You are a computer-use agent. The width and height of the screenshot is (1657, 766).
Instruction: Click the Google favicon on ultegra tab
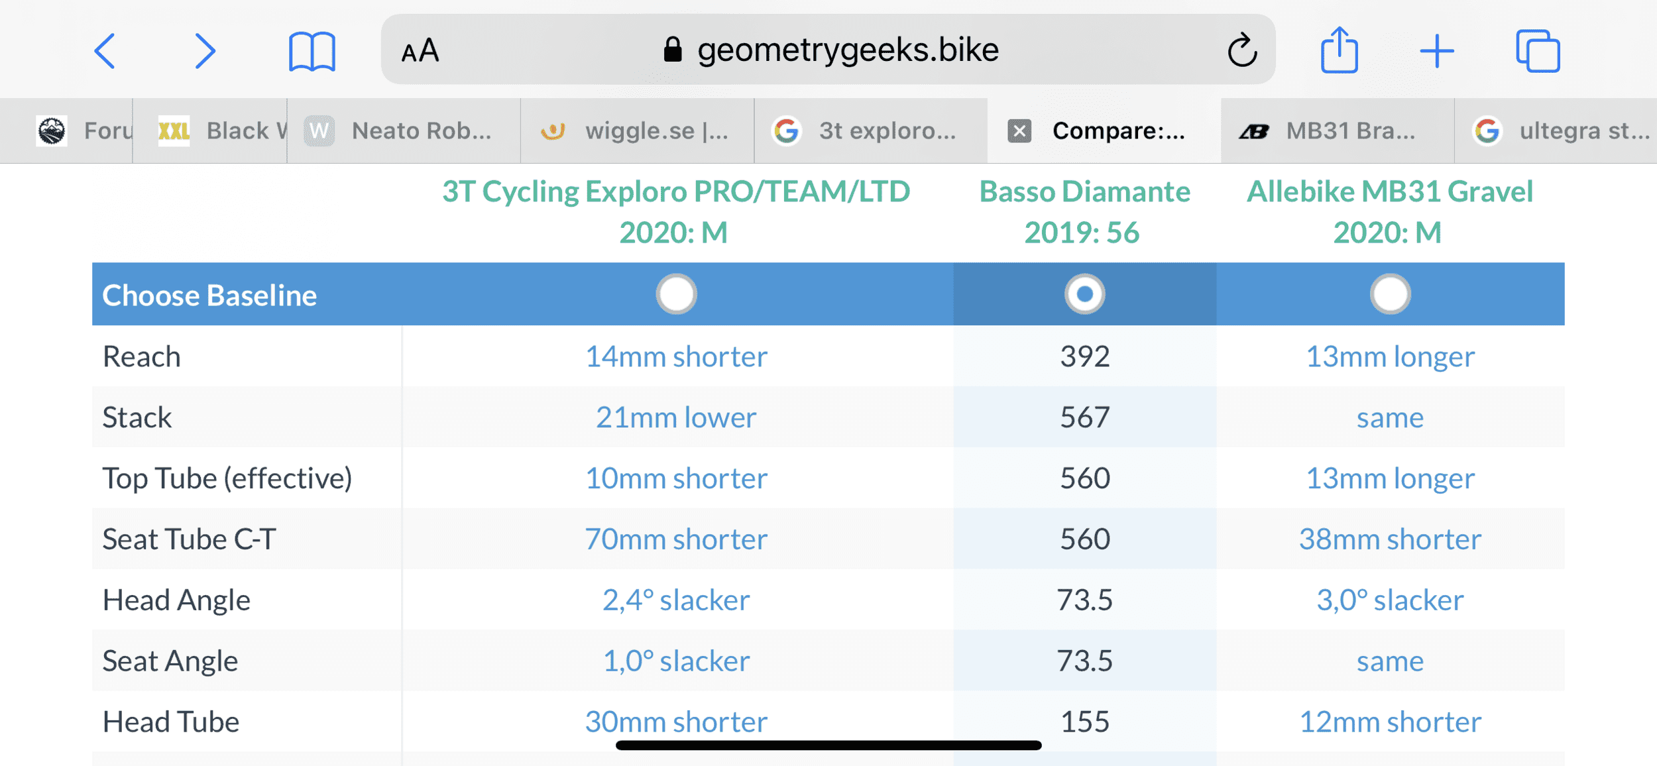click(x=1487, y=131)
